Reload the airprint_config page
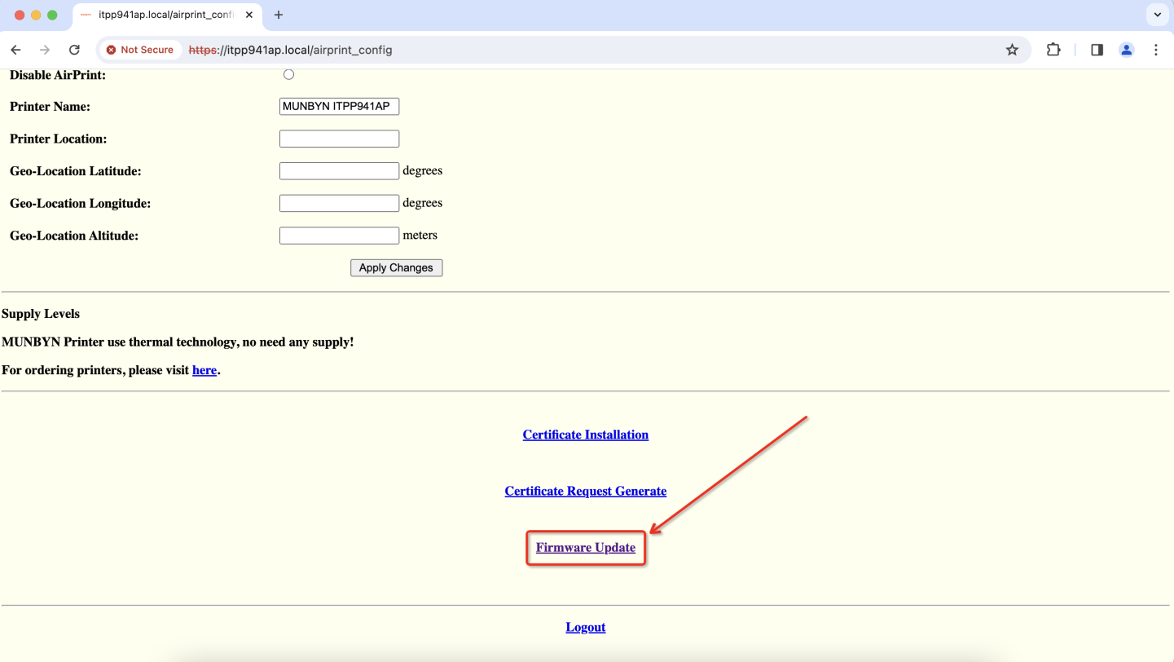 (74, 50)
